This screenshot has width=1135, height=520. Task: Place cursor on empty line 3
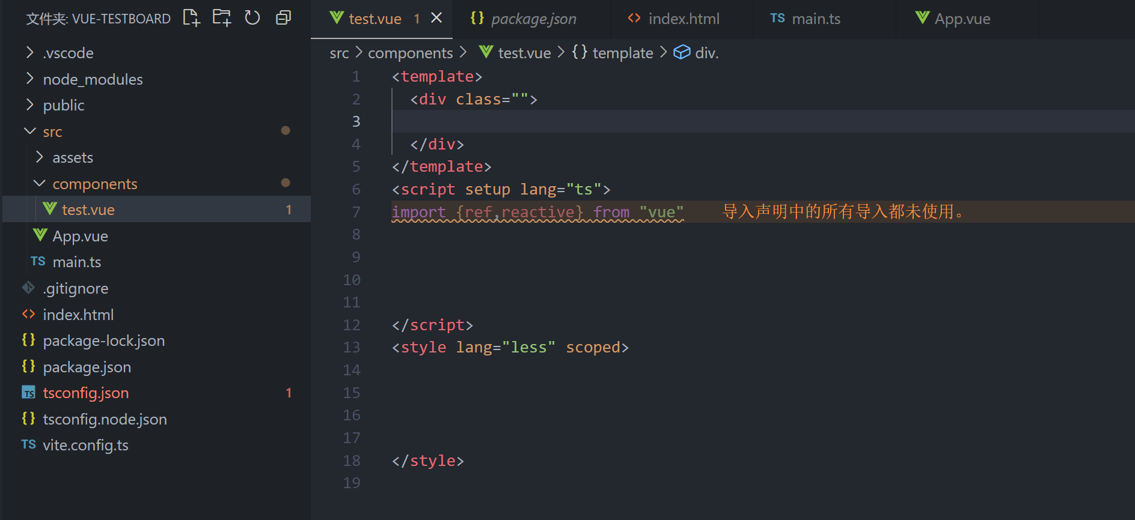(x=762, y=121)
